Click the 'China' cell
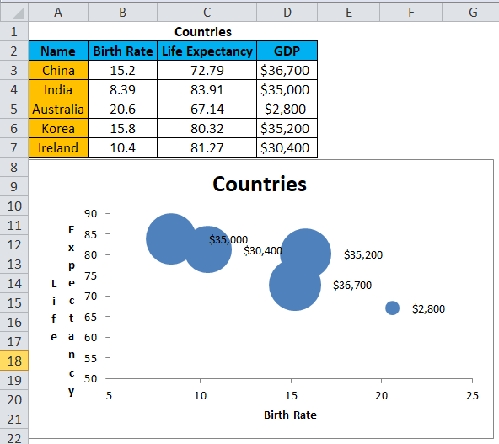This screenshot has width=499, height=444. click(x=58, y=70)
